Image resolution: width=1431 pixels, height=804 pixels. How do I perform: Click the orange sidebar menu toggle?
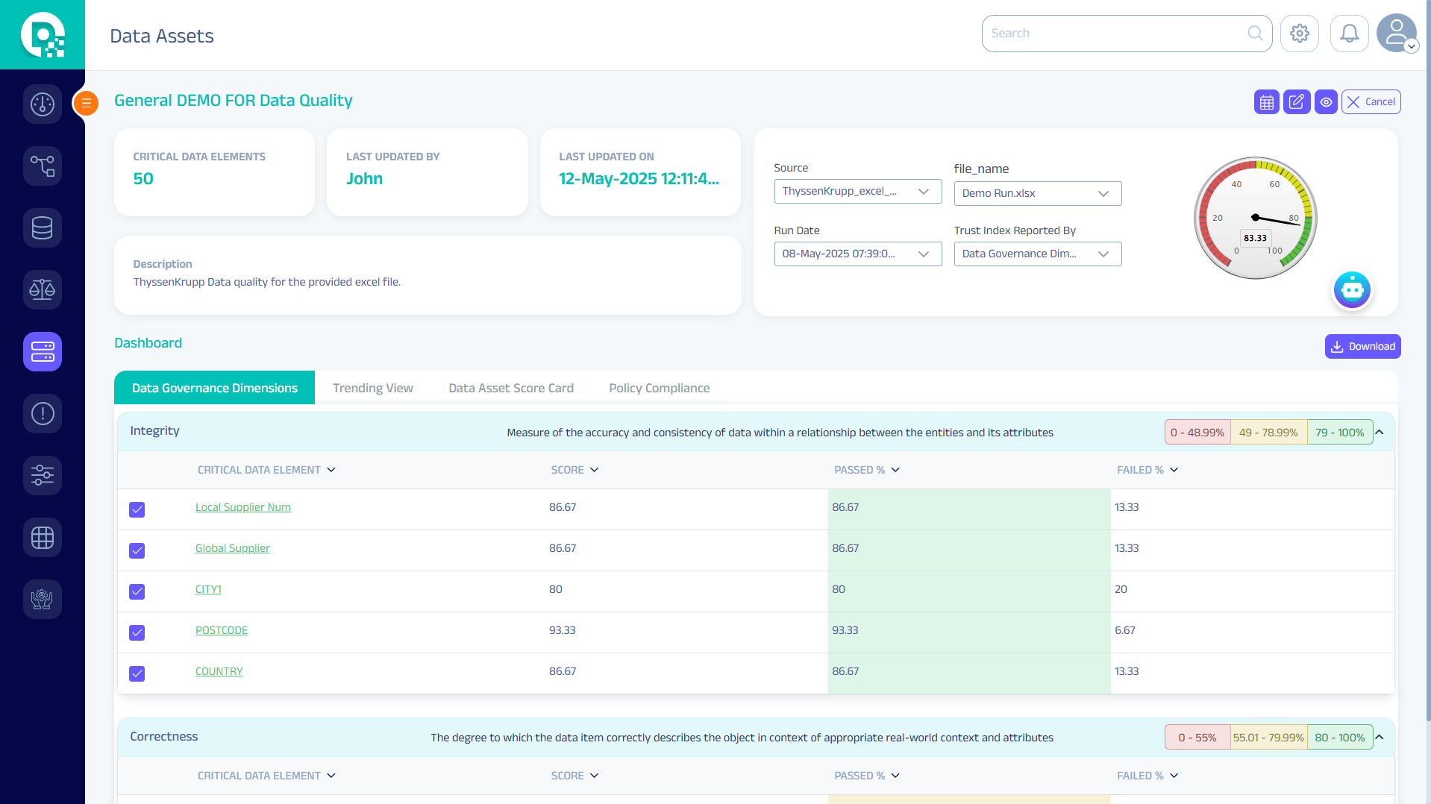click(x=87, y=103)
